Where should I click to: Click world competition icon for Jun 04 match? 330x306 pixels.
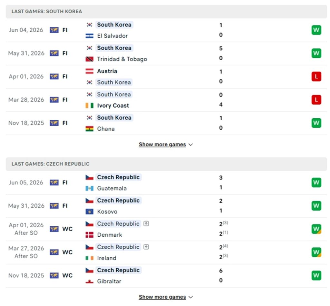point(54,30)
